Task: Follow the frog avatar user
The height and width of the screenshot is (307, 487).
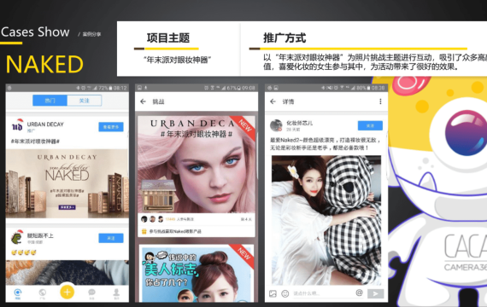Action: point(111,238)
